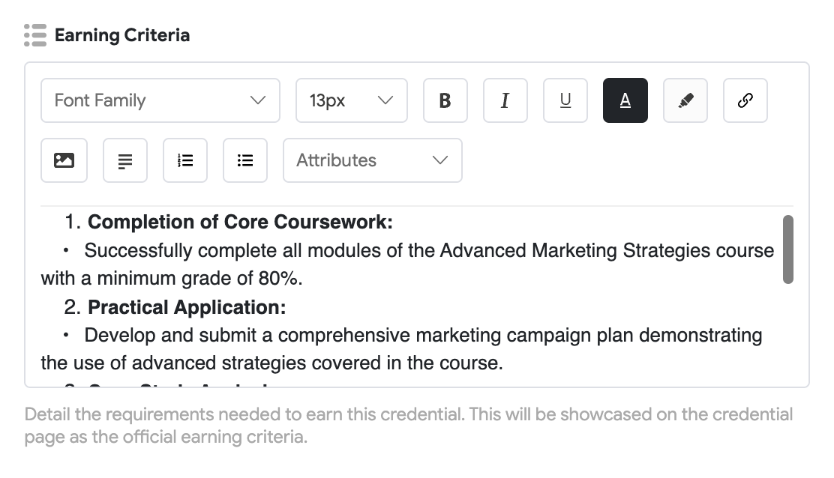This screenshot has width=834, height=478.
Task: Click the insert image icon
Action: [x=64, y=160]
